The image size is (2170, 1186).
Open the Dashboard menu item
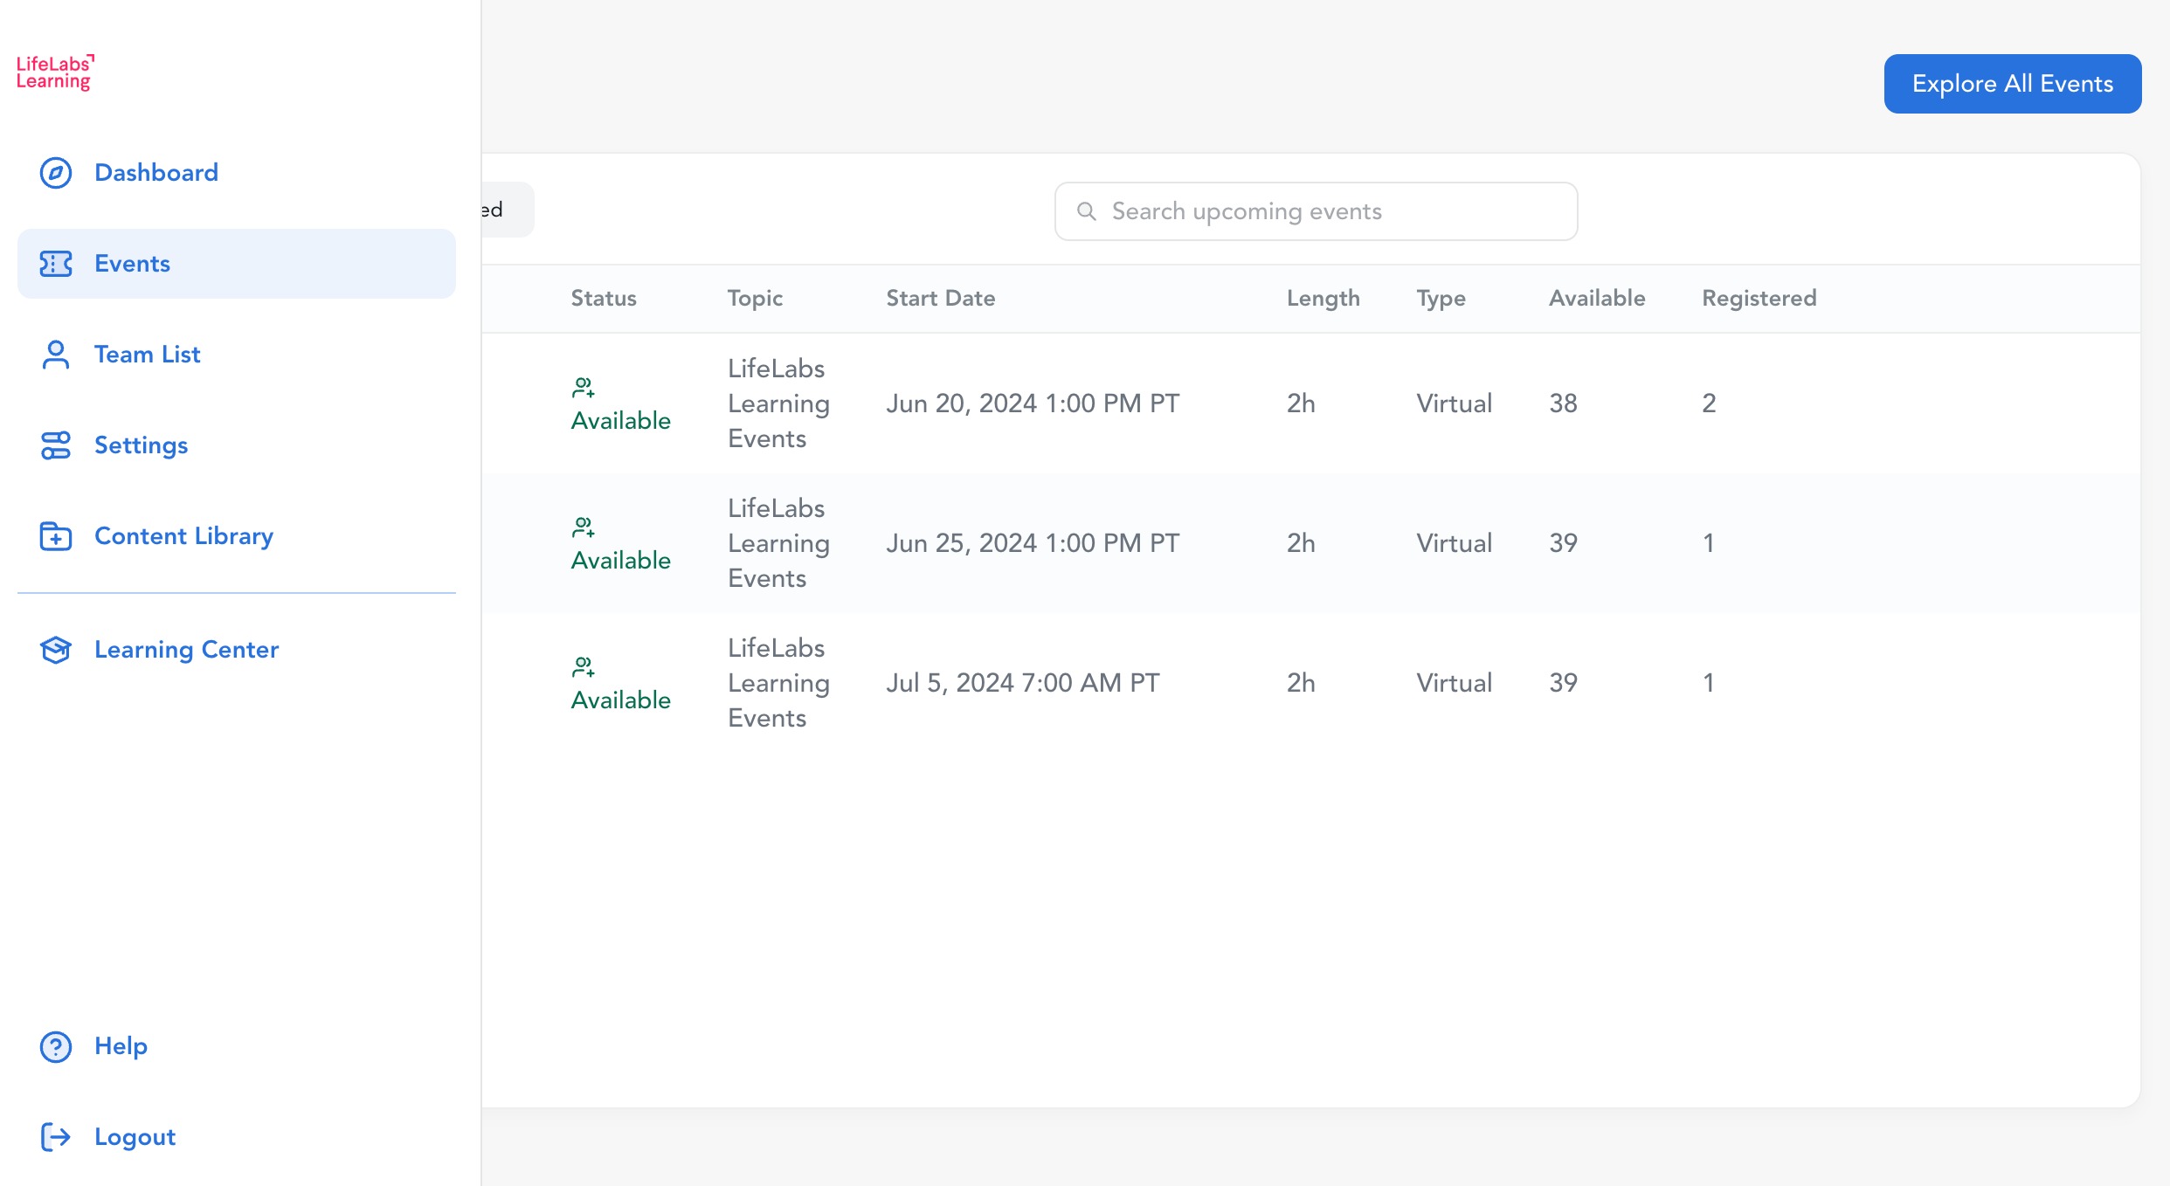[x=237, y=173]
